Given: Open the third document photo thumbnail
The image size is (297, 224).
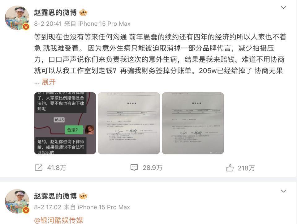Looking at the screenshot, I should [x=193, y=123].
